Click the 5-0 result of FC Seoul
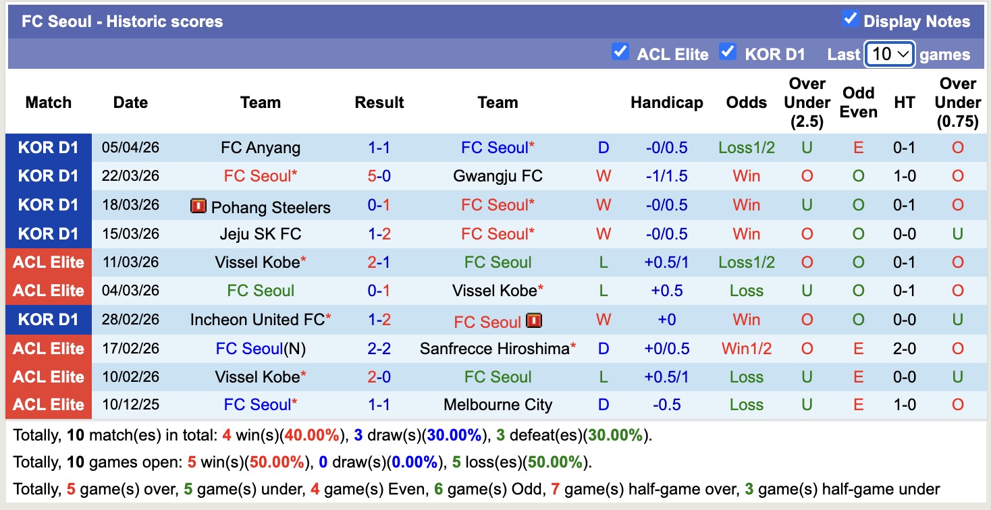Viewport: 991px width, 510px height. click(379, 176)
